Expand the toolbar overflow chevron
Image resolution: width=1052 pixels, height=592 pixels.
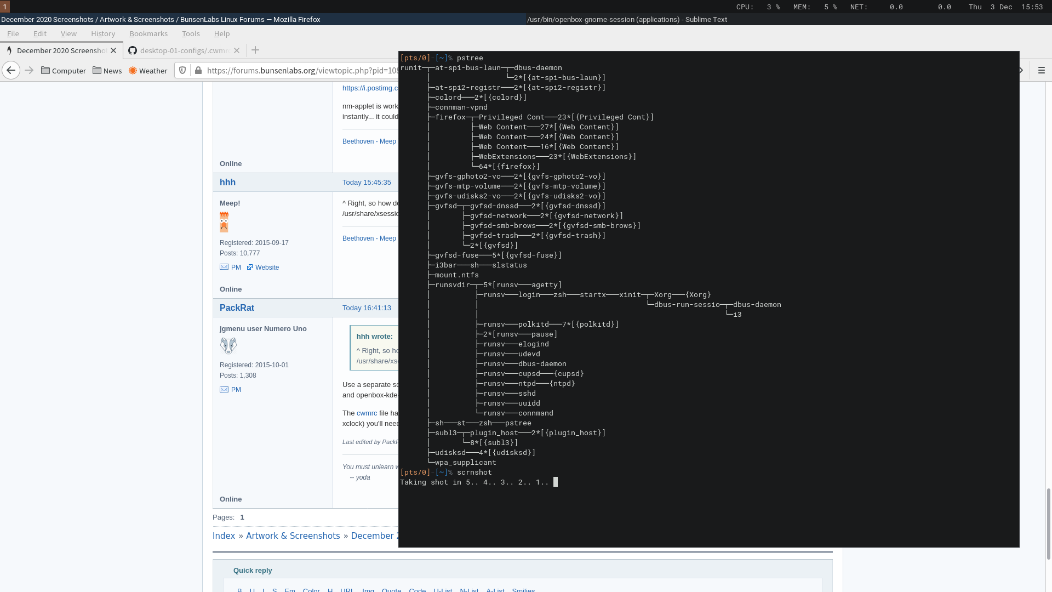coord(1021,70)
